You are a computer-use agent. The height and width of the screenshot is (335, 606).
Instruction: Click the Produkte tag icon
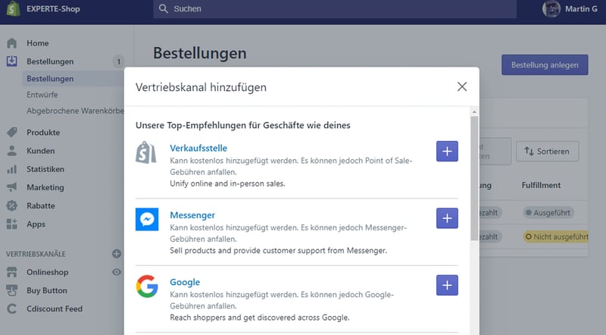(x=12, y=133)
